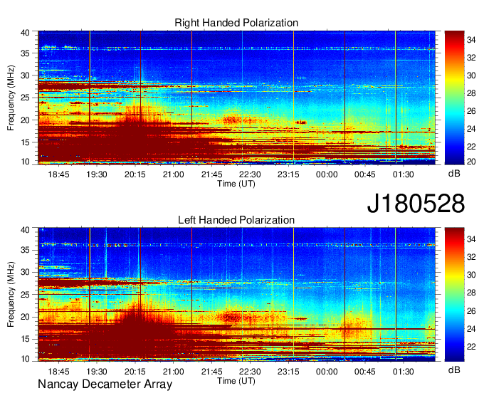The width and height of the screenshot is (484, 393).
Task: Click the 'Right Handed Polarization' plot title
Action: click(236, 23)
